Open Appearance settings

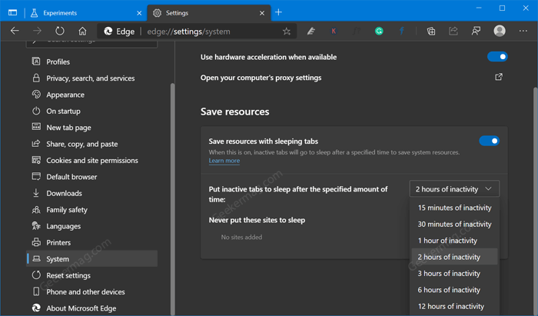92,95
